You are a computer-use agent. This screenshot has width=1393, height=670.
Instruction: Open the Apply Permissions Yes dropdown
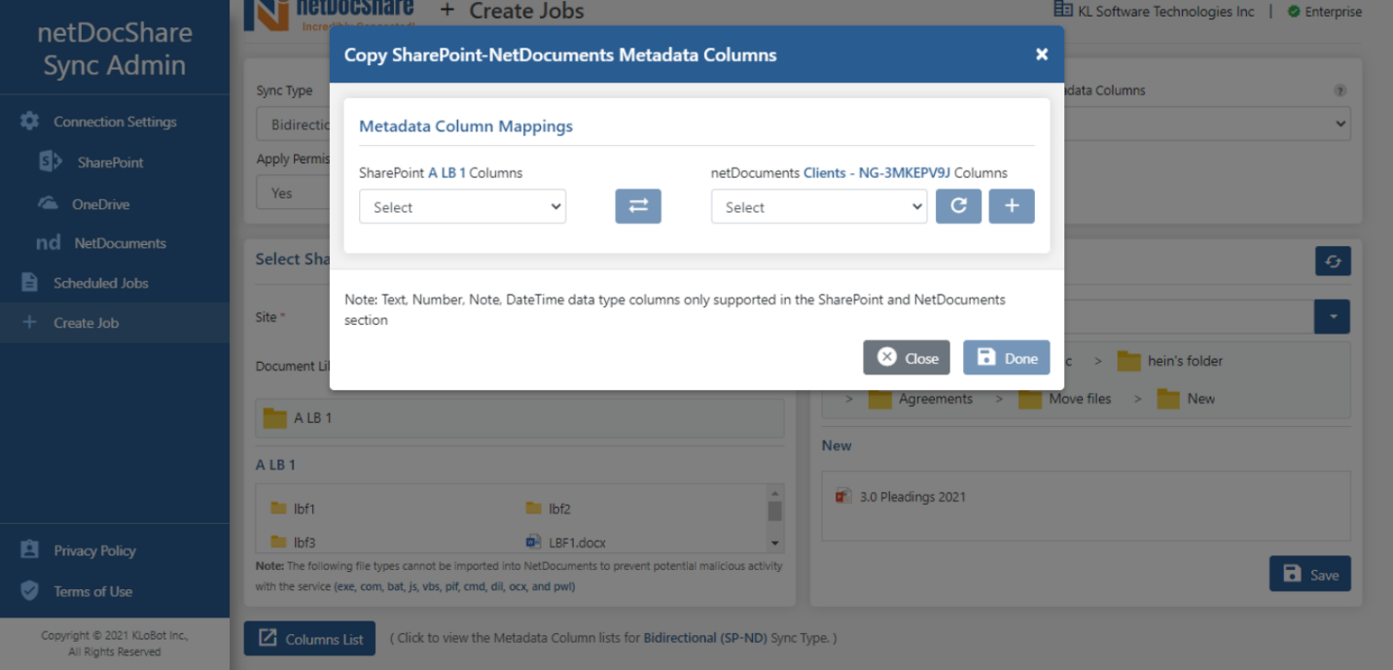[294, 193]
